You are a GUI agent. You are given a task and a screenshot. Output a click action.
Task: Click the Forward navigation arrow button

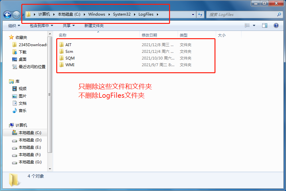coord(16,15)
